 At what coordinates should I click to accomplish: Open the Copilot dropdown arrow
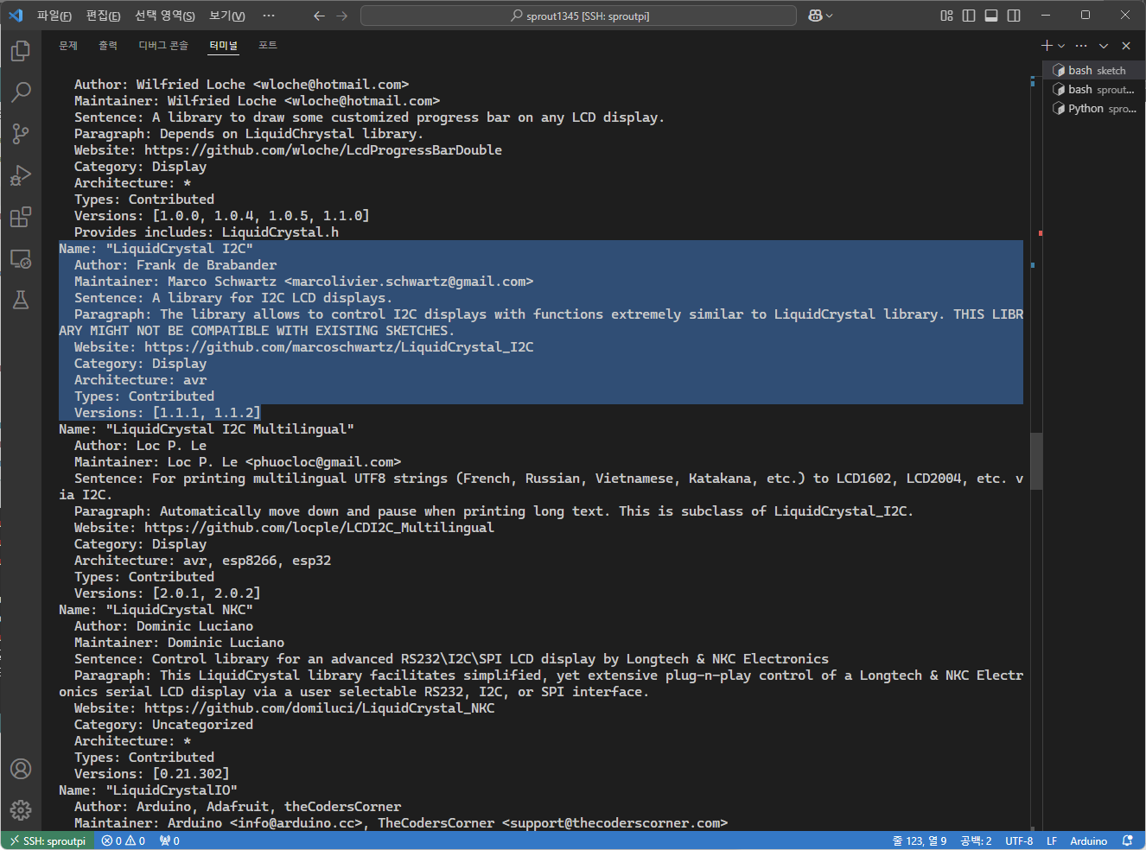point(830,16)
